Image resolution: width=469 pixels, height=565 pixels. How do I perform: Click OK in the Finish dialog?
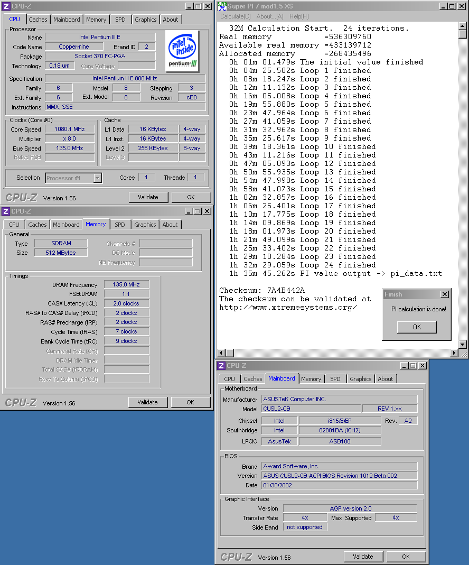point(417,327)
